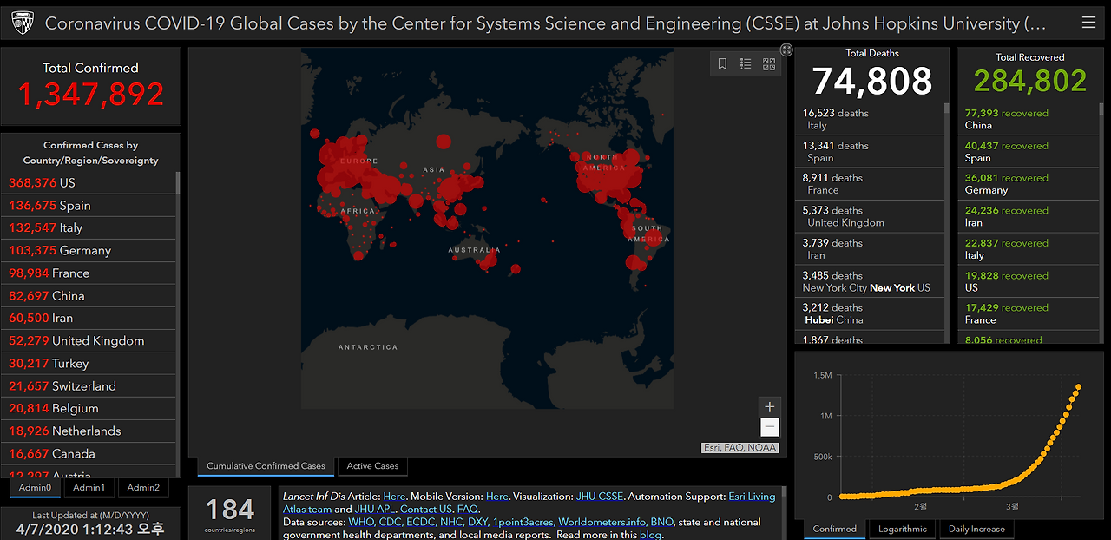Click 19,828 recovered US entry
This screenshot has width=1111, height=540.
(x=1030, y=281)
